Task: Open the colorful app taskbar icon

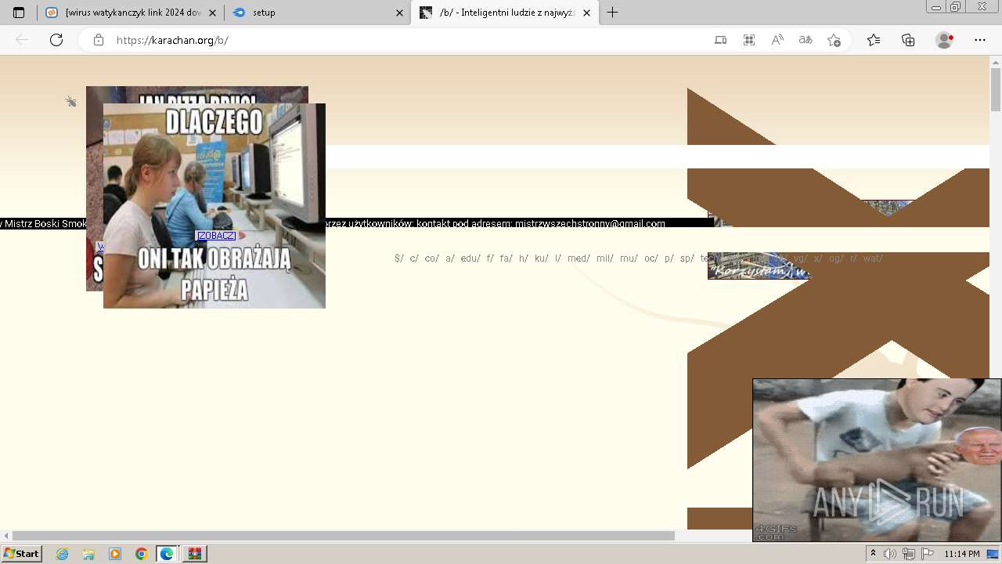Action: (195, 554)
